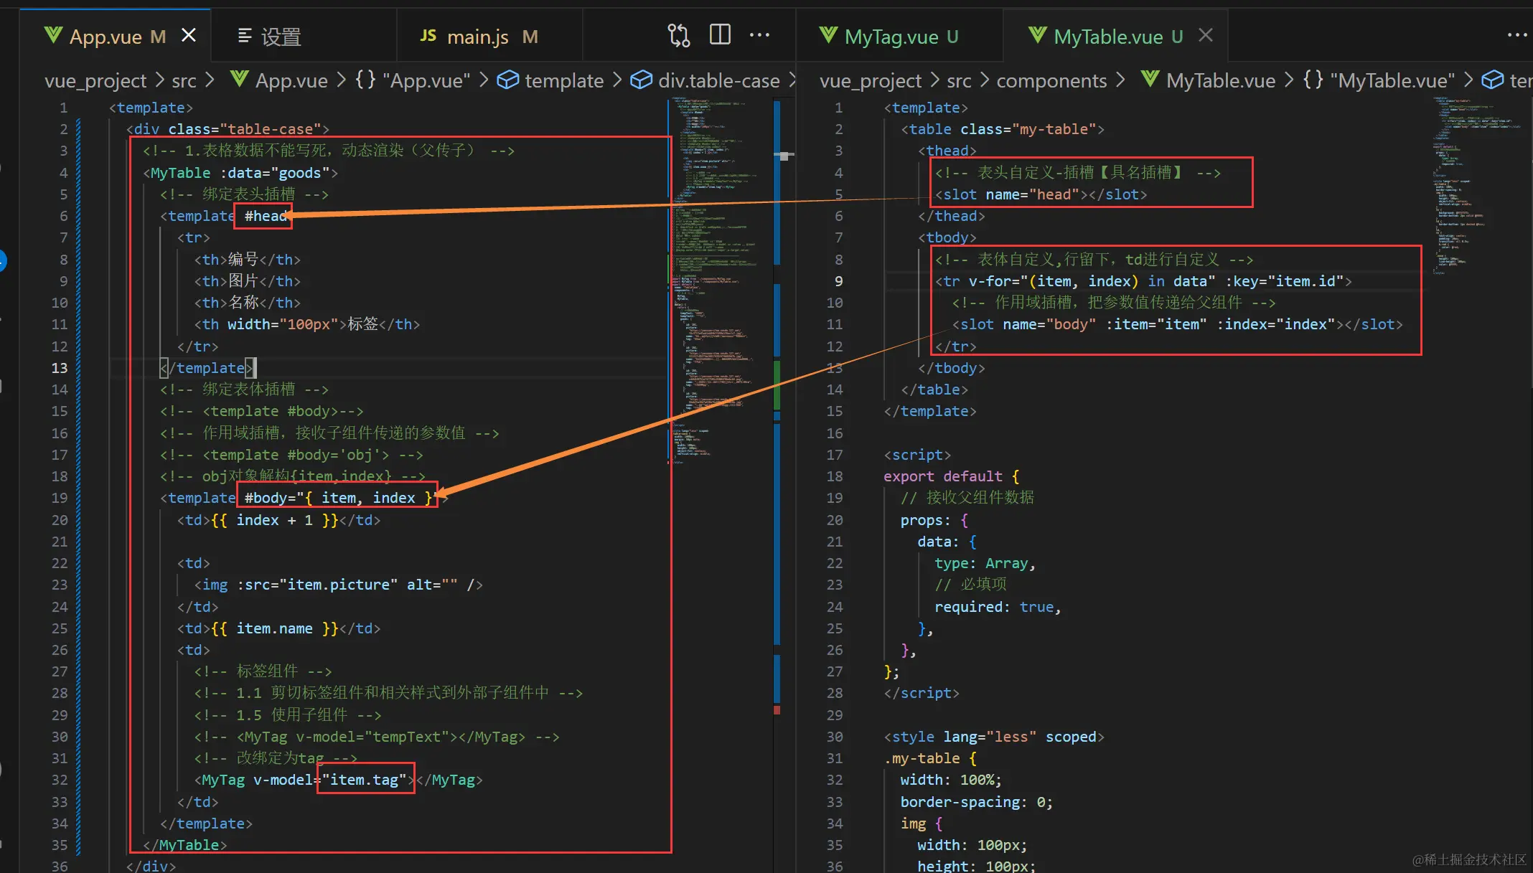
Task: Click table class="my-table" line
Action: tap(1003, 129)
